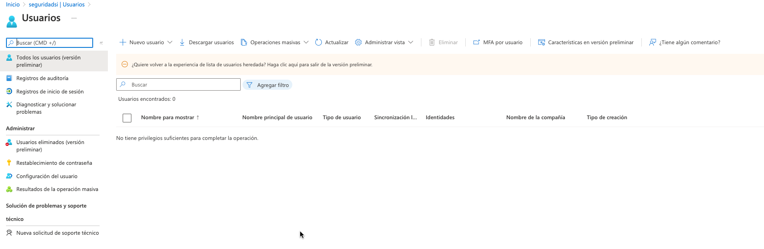Open Restablecimiento de contraseña key icon
764x249 pixels.
coord(9,163)
